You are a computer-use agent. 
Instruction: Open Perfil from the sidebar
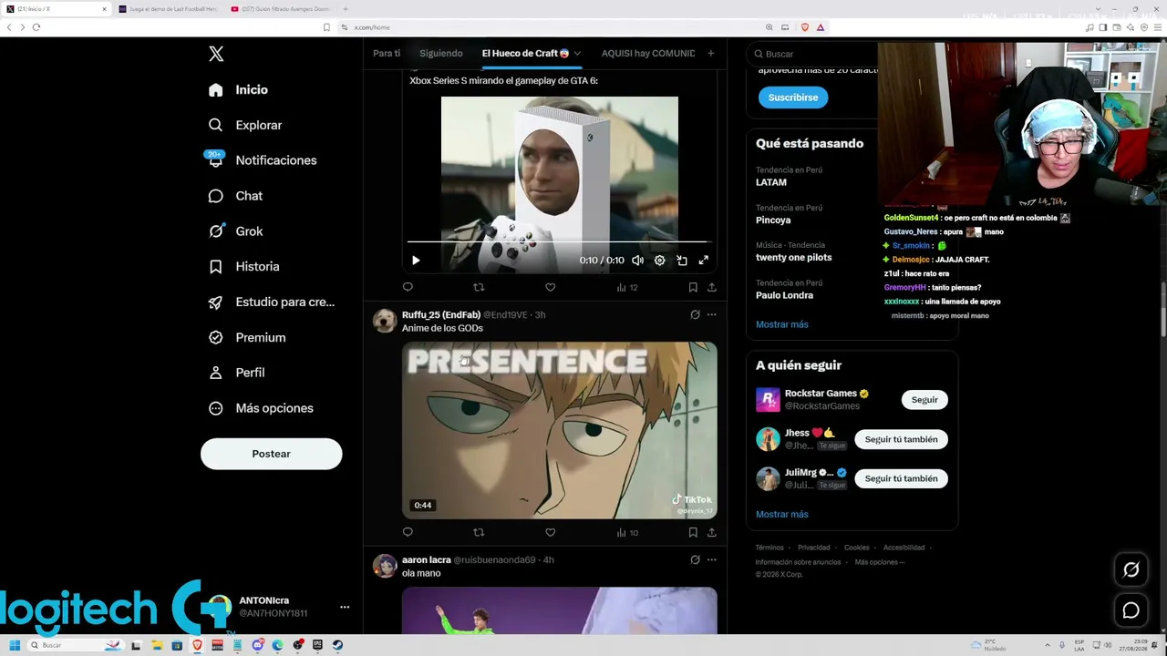236,373
